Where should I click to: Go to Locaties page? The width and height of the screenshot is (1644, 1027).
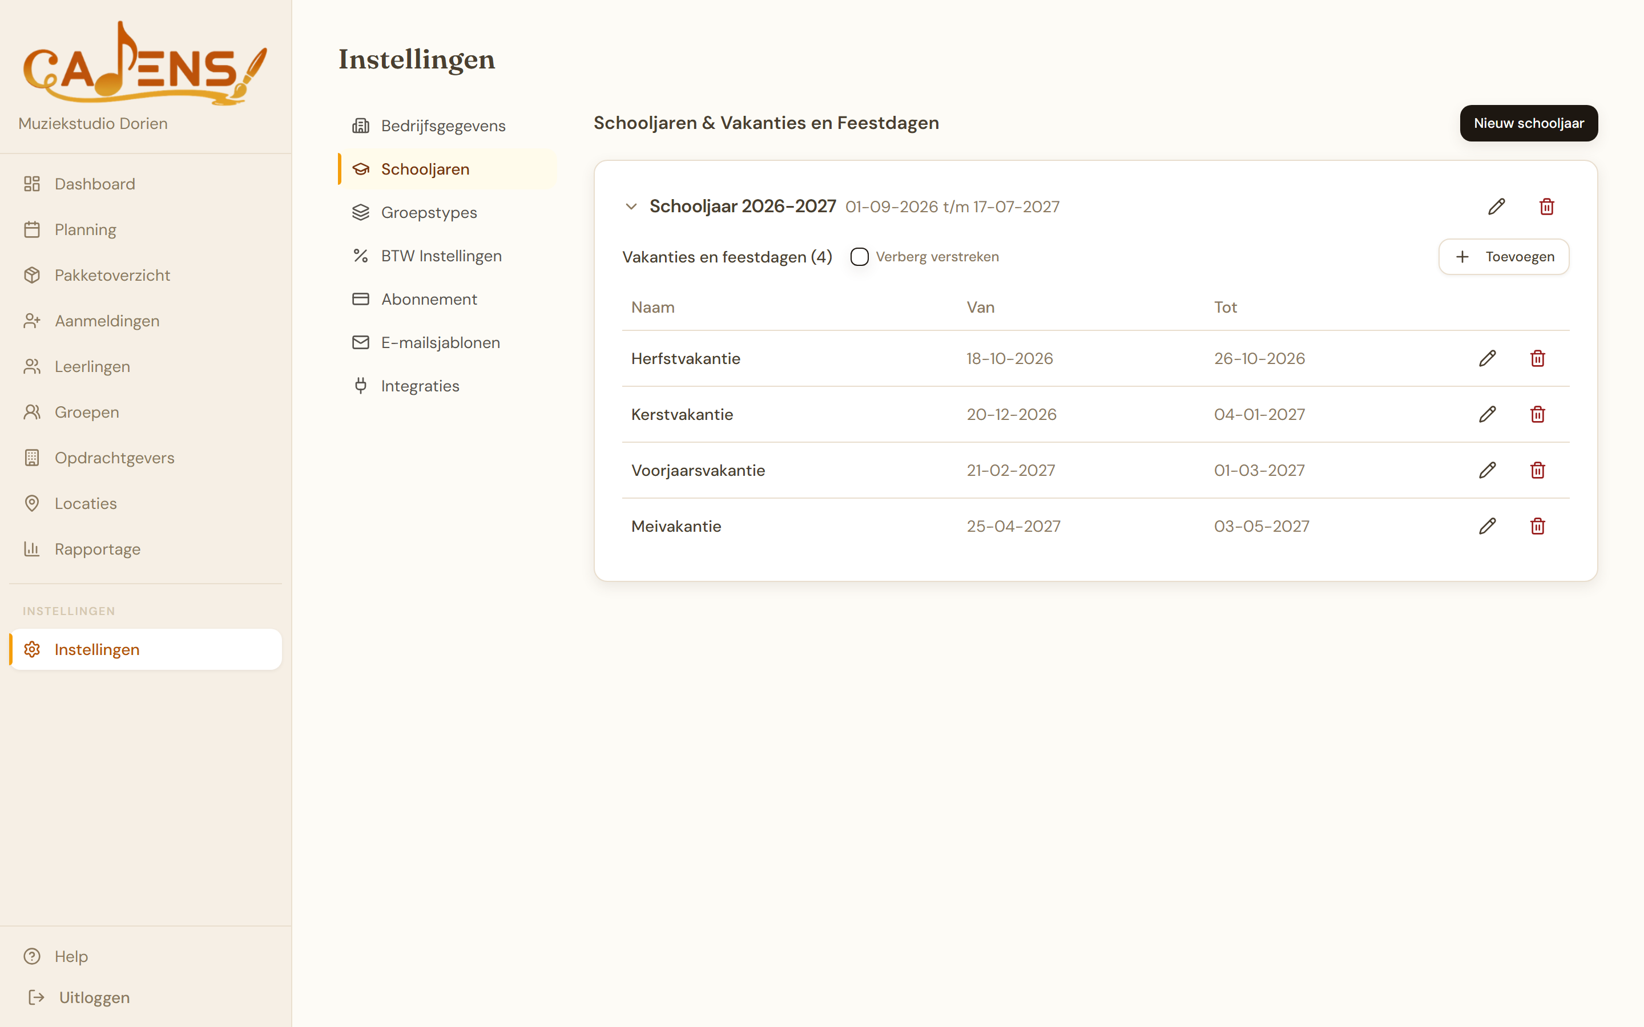pyautogui.click(x=146, y=503)
